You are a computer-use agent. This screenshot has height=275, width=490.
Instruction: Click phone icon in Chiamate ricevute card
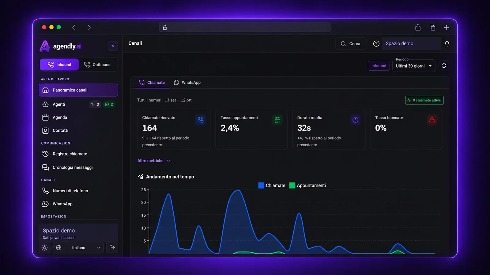point(200,120)
